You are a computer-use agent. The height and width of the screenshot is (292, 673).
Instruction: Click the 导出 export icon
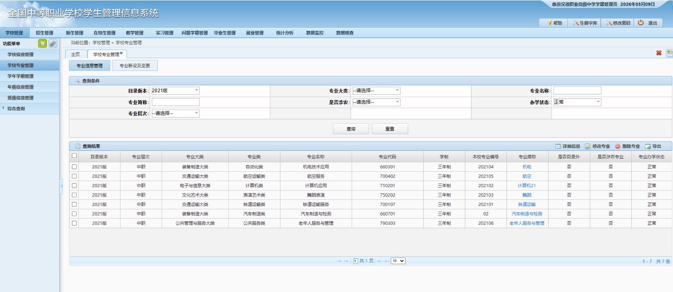click(x=648, y=146)
